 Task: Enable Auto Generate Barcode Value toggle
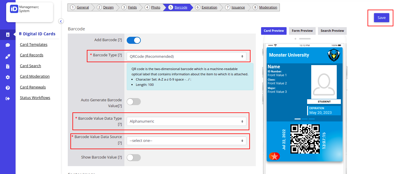134,102
